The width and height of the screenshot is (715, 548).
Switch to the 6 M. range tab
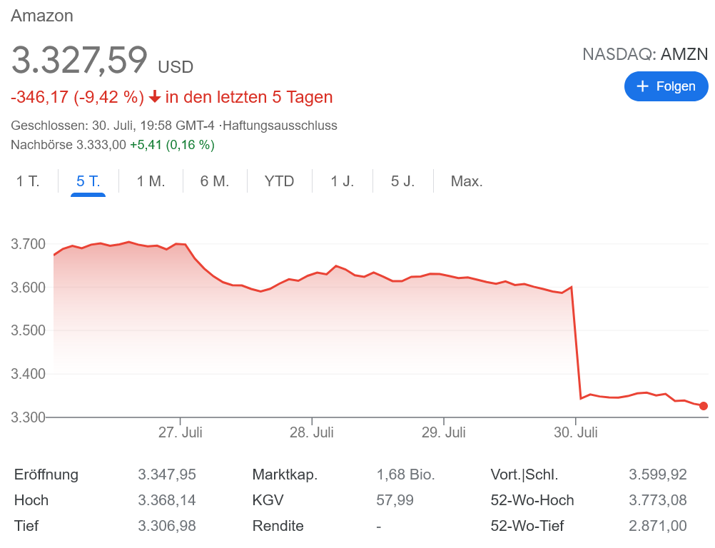[x=215, y=181]
